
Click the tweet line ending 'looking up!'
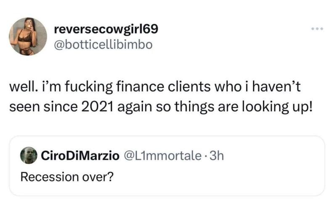[x=161, y=107]
